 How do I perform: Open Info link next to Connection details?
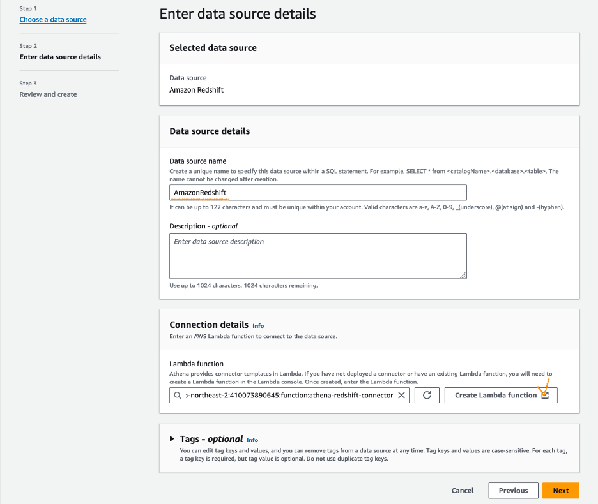[258, 326]
